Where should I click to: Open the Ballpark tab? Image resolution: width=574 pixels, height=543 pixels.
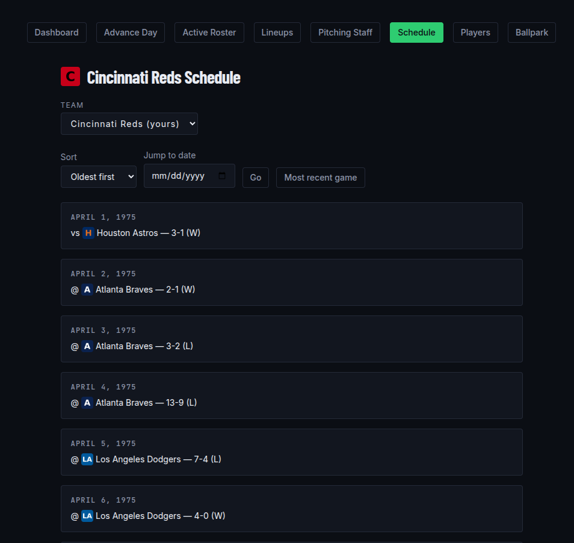(x=531, y=33)
